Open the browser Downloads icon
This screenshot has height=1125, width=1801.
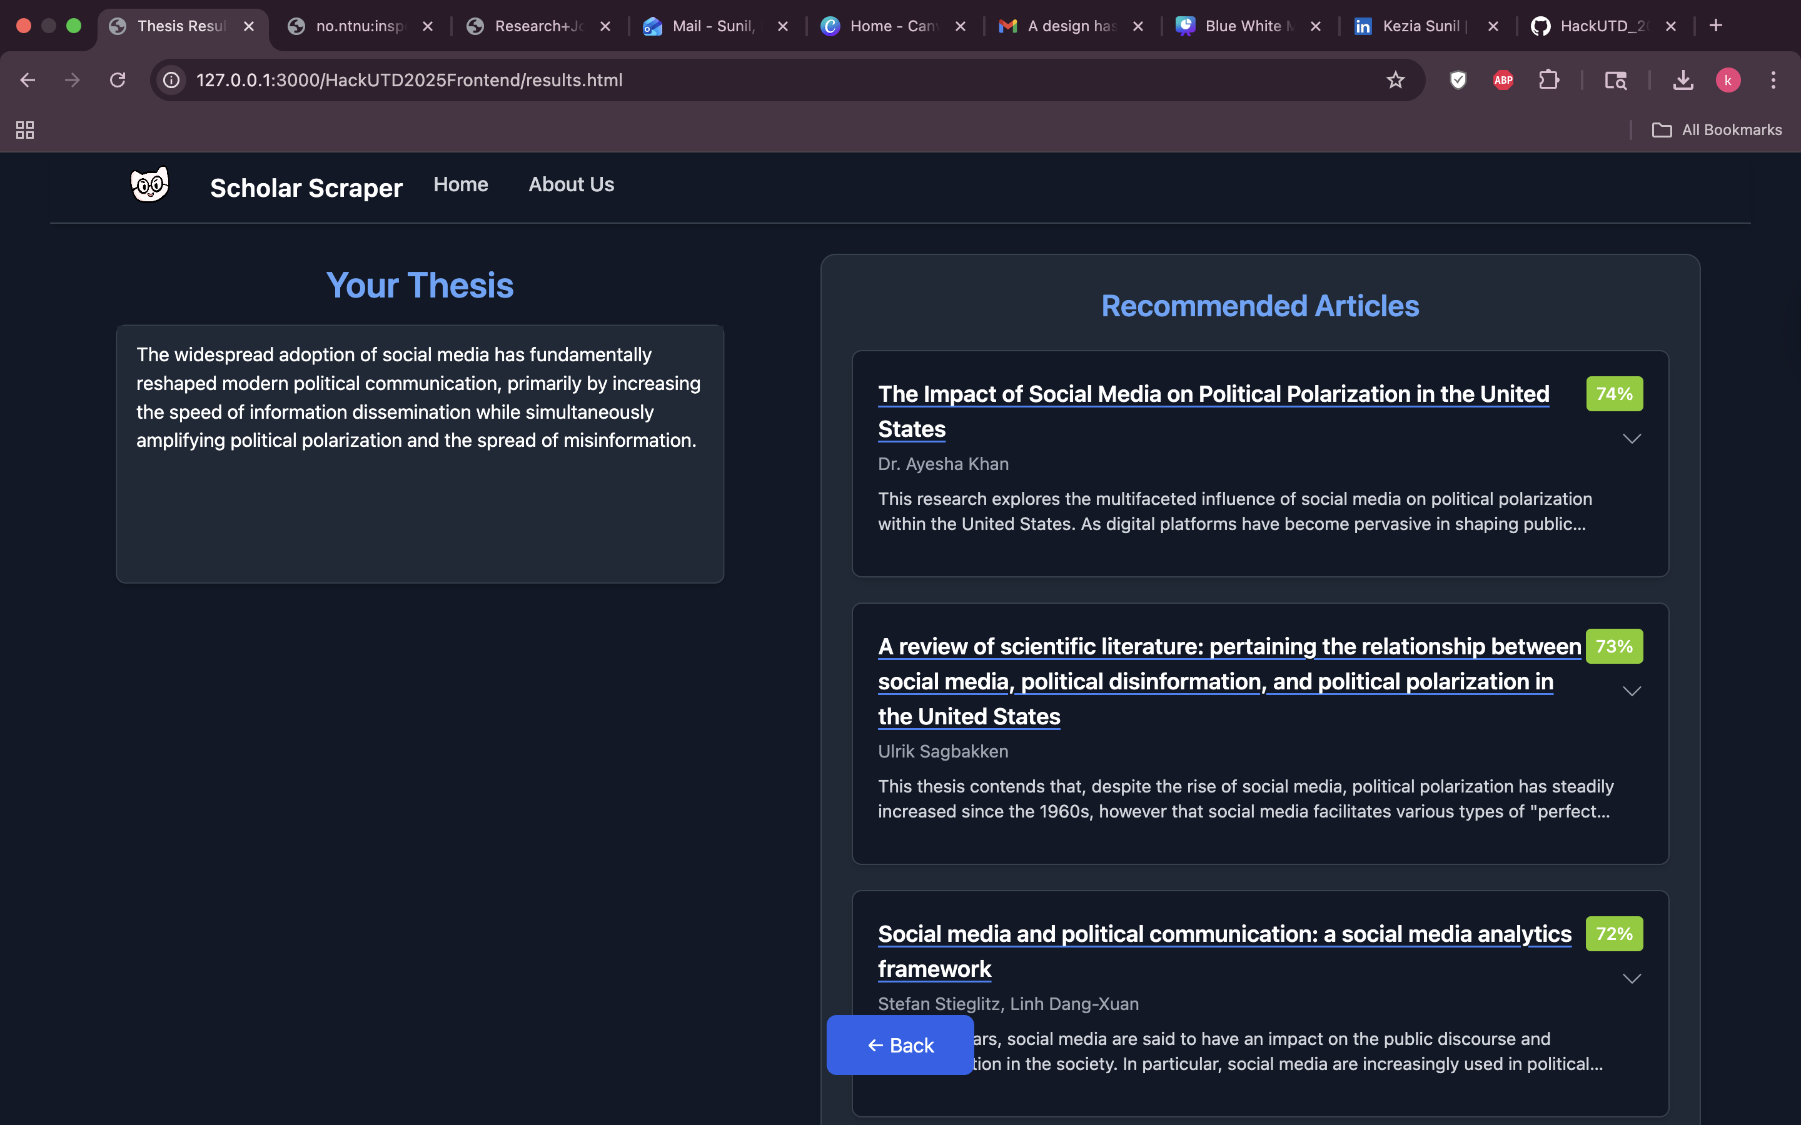point(1683,79)
